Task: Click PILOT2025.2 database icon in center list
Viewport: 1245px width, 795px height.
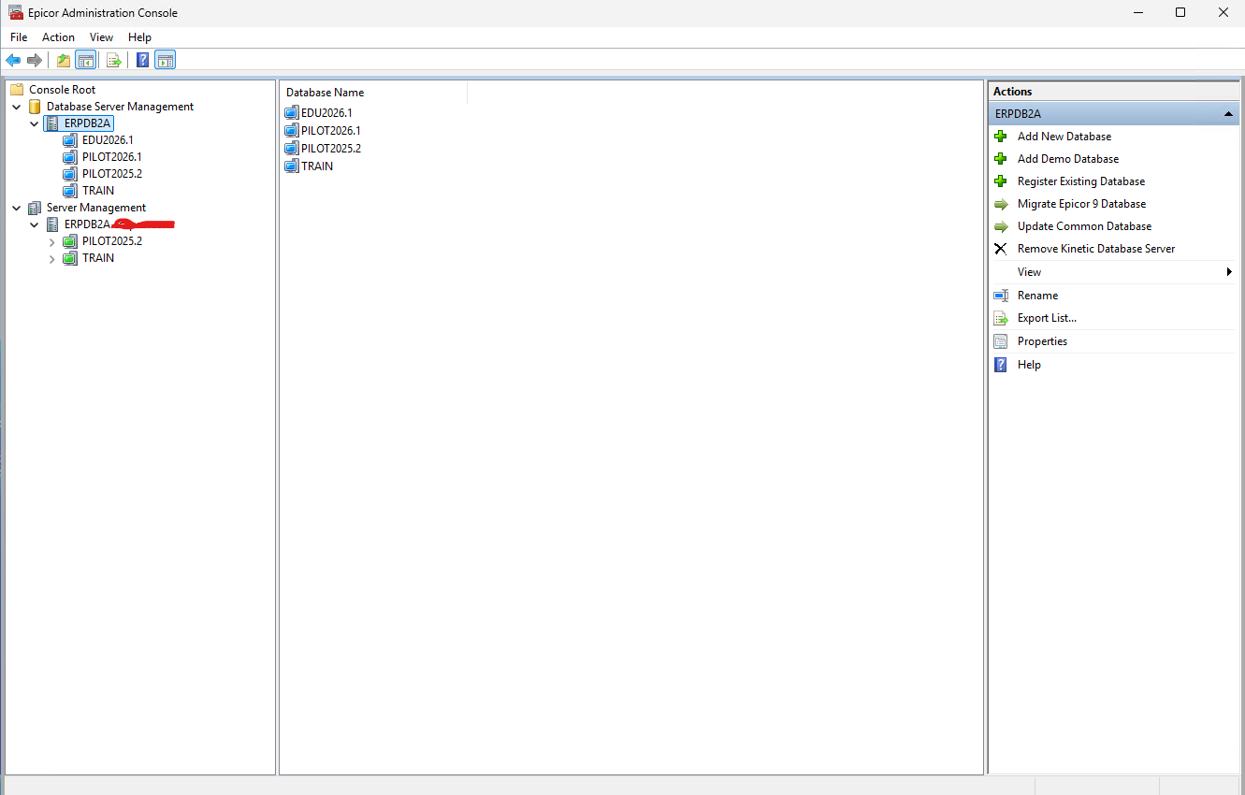Action: (292, 149)
